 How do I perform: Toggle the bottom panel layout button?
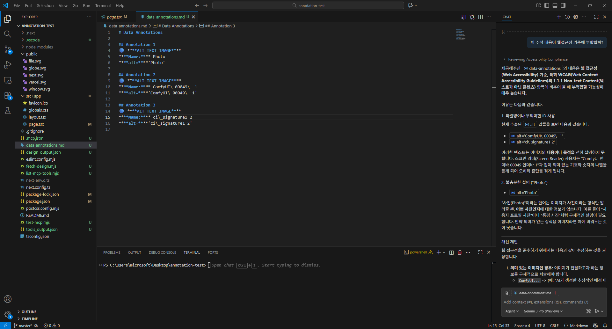555,5
